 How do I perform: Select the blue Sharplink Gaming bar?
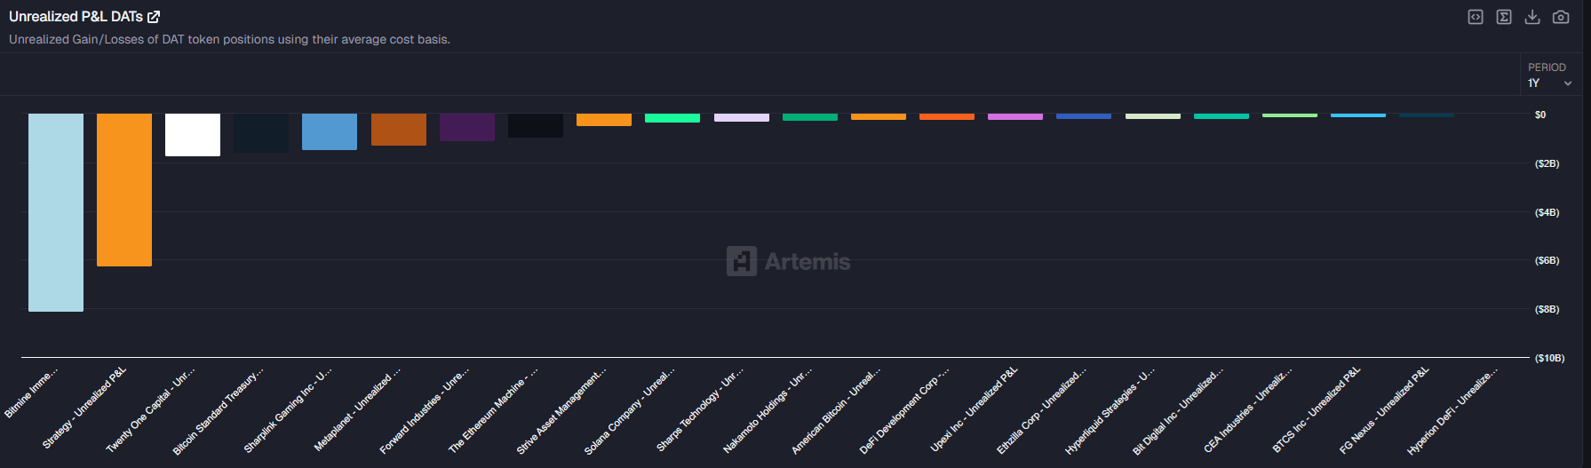click(x=330, y=131)
